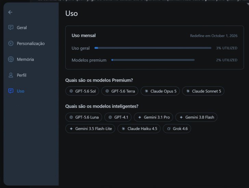Image resolution: width=249 pixels, height=188 pixels.
Task: Pick the Gemini 3.1 Pro chip
Action: (153, 117)
